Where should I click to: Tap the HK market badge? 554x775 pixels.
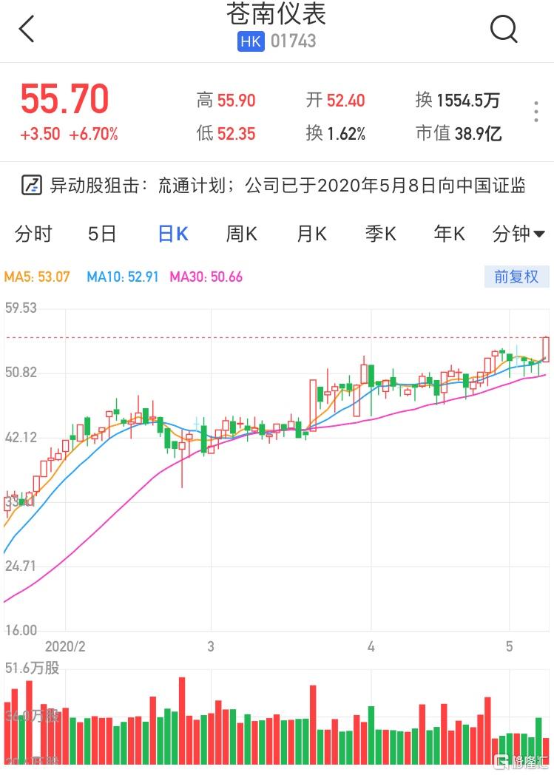pos(251,41)
